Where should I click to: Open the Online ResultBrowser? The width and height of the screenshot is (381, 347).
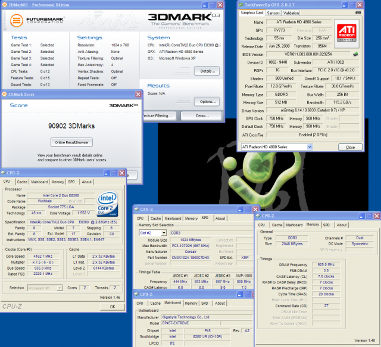coord(71,142)
